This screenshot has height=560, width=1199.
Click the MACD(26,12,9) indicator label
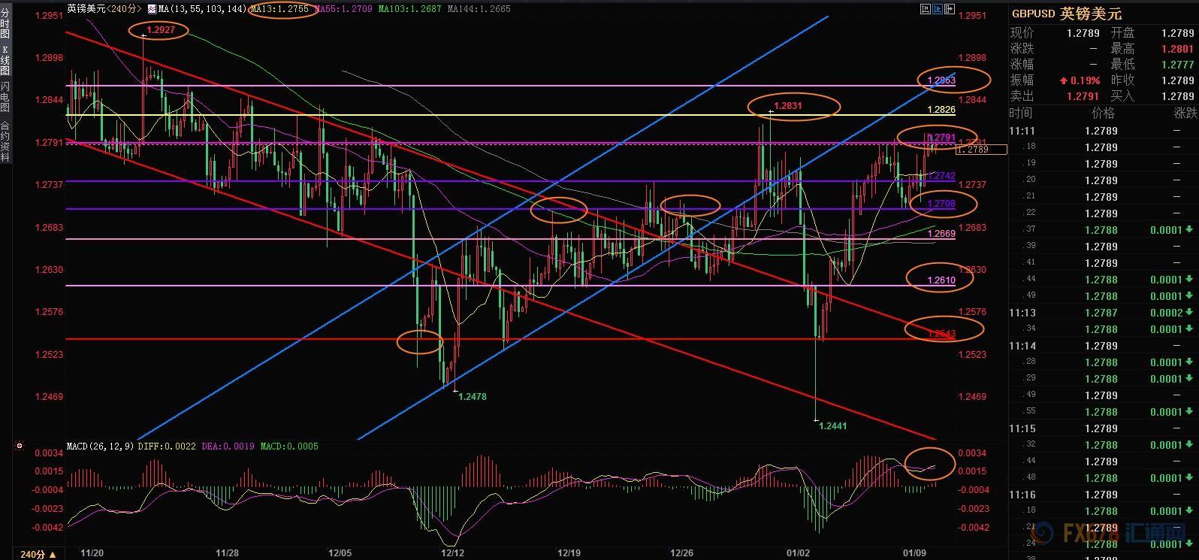pyautogui.click(x=100, y=446)
